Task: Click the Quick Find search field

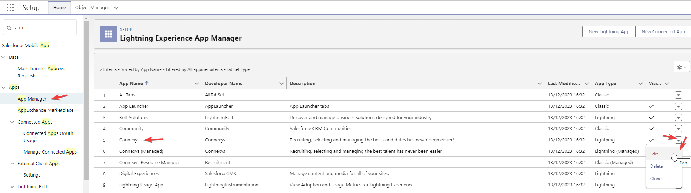Action: click(40, 27)
